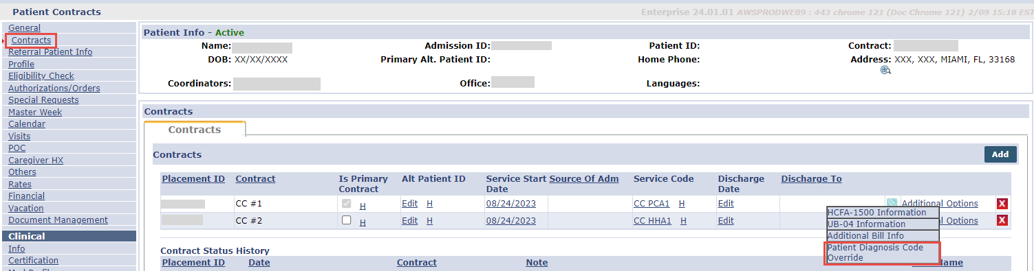The width and height of the screenshot is (1034, 271).
Task: Open history H next to CC PCA1 service code
Action: click(x=682, y=204)
